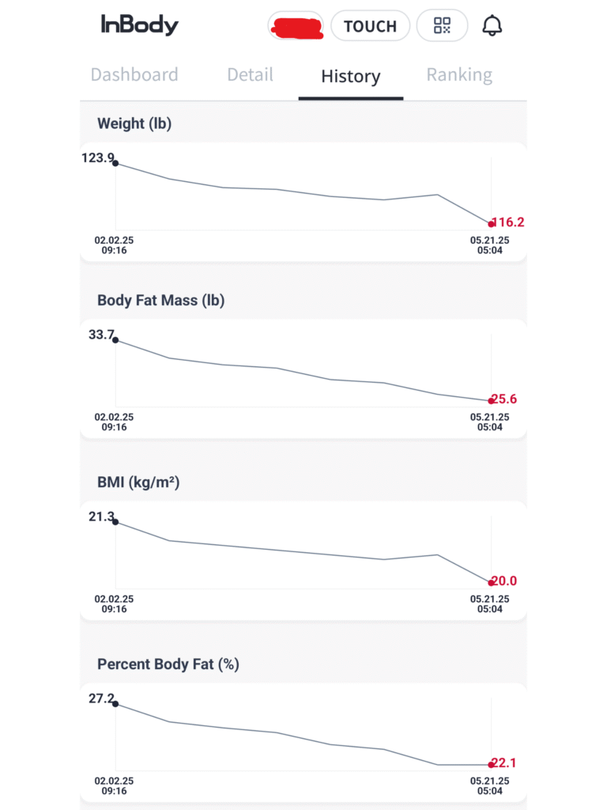Tap the 33.7 point on Body Fat Mass chart
The height and width of the screenshot is (810, 607).
click(115, 340)
